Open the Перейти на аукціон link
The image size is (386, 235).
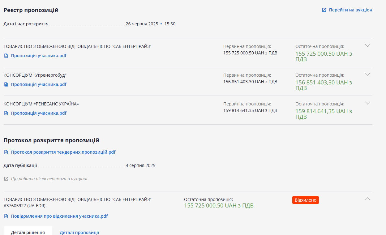(x=350, y=10)
